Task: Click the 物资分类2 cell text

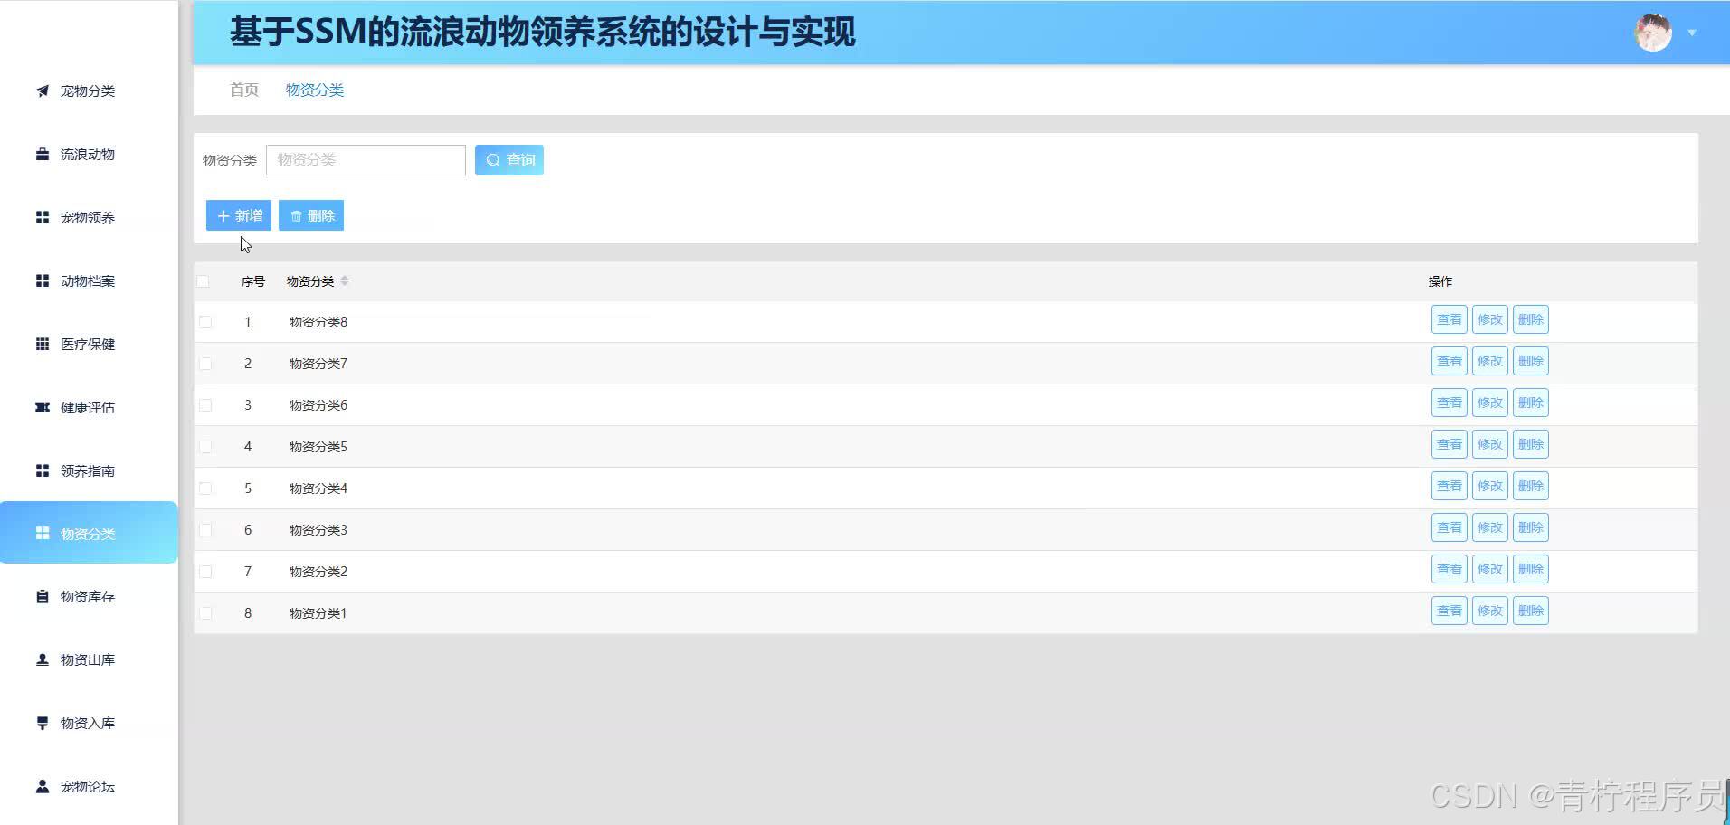Action: [x=318, y=572]
